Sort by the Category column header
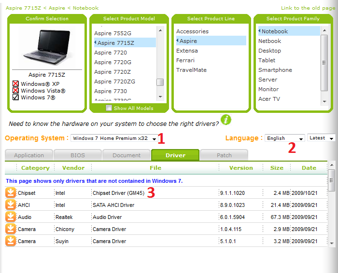Image resolution: width=338 pixels, height=273 pixels. [35, 168]
